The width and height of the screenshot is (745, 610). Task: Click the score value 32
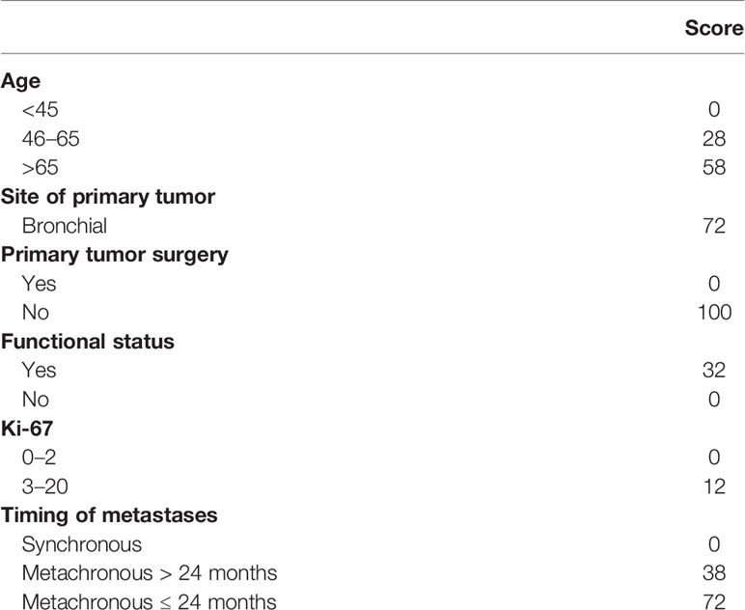pos(714,371)
